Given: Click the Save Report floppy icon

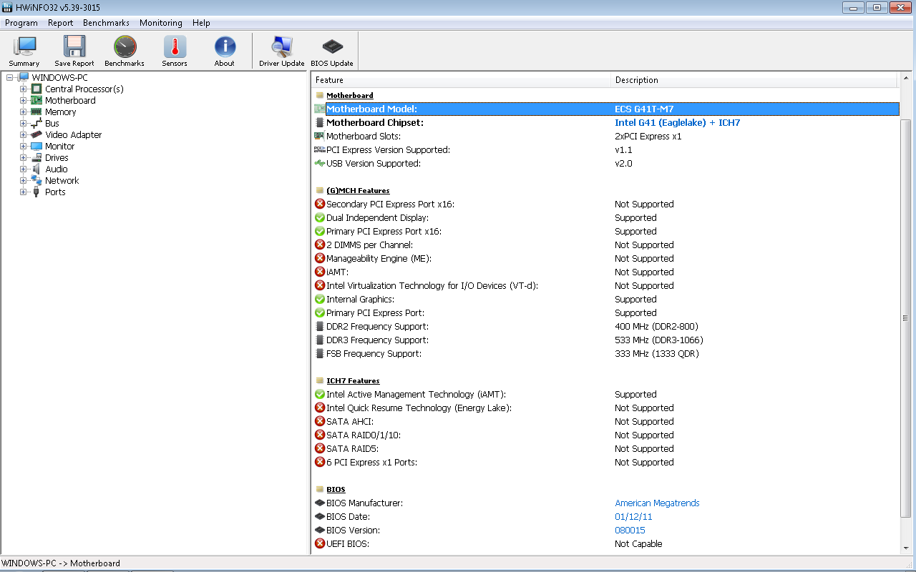Looking at the screenshot, I should [x=74, y=47].
